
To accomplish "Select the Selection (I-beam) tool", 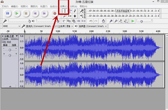I will 65,11.
